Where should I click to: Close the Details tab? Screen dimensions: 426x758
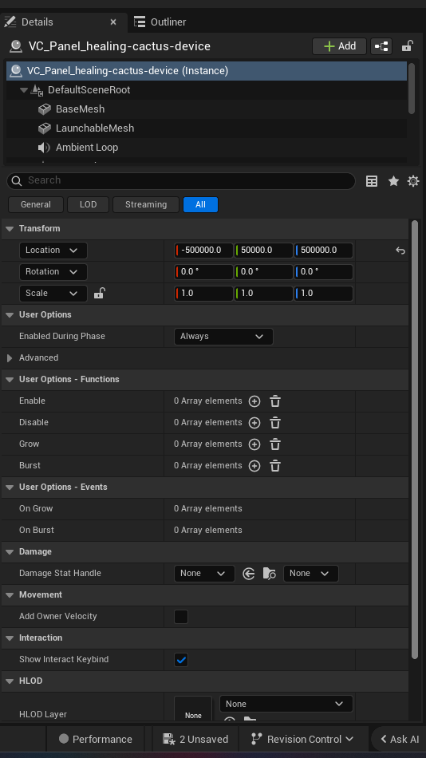click(x=113, y=22)
